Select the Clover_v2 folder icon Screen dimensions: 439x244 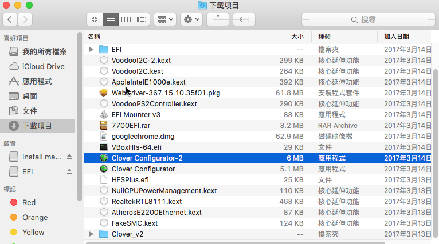point(104,234)
